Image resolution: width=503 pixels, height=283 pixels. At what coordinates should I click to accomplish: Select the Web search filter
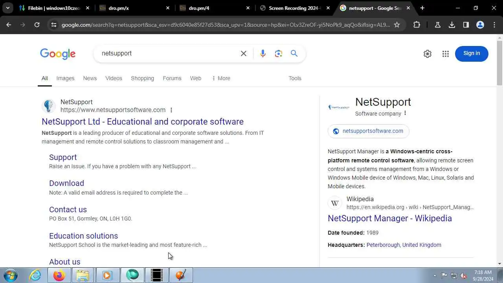(196, 78)
